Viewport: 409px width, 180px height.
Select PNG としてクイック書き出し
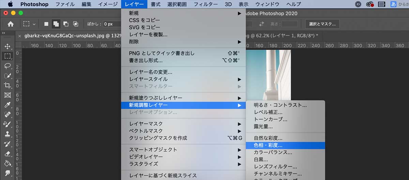(183, 53)
